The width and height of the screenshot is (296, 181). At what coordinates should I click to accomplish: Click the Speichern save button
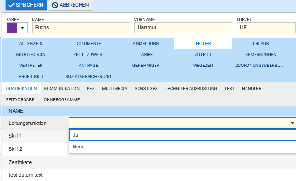[x=26, y=5]
